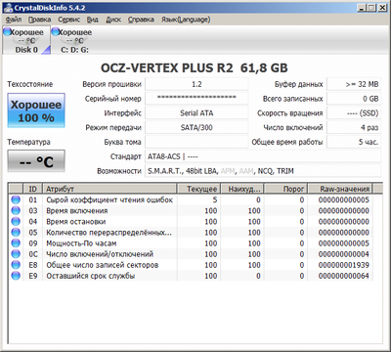Screen dimensions: 391x352
Task: Click the Текущее column header
Action: [198, 189]
